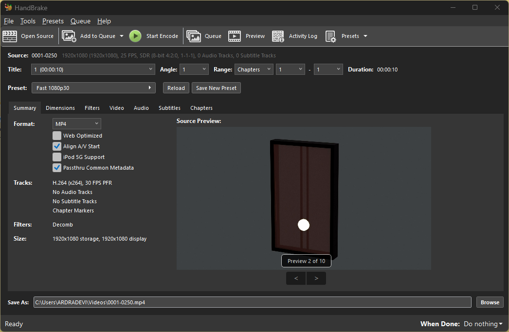Click the Ready status text
This screenshot has width=509, height=332.
coord(14,324)
